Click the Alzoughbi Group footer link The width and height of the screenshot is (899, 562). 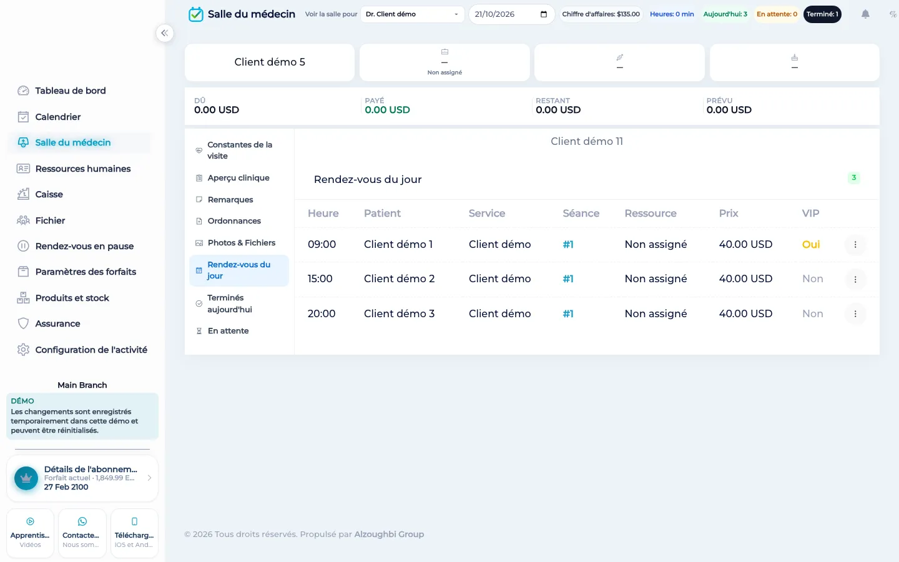click(x=389, y=535)
